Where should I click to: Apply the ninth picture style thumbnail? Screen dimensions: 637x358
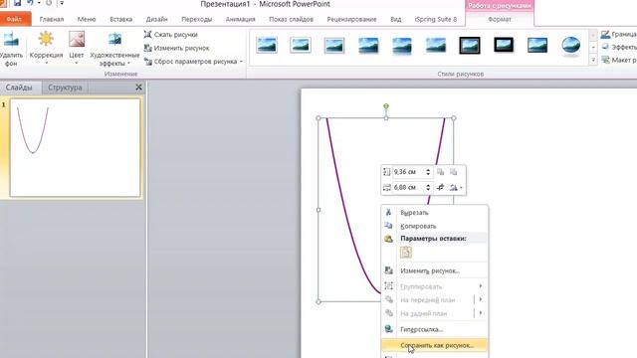click(537, 45)
